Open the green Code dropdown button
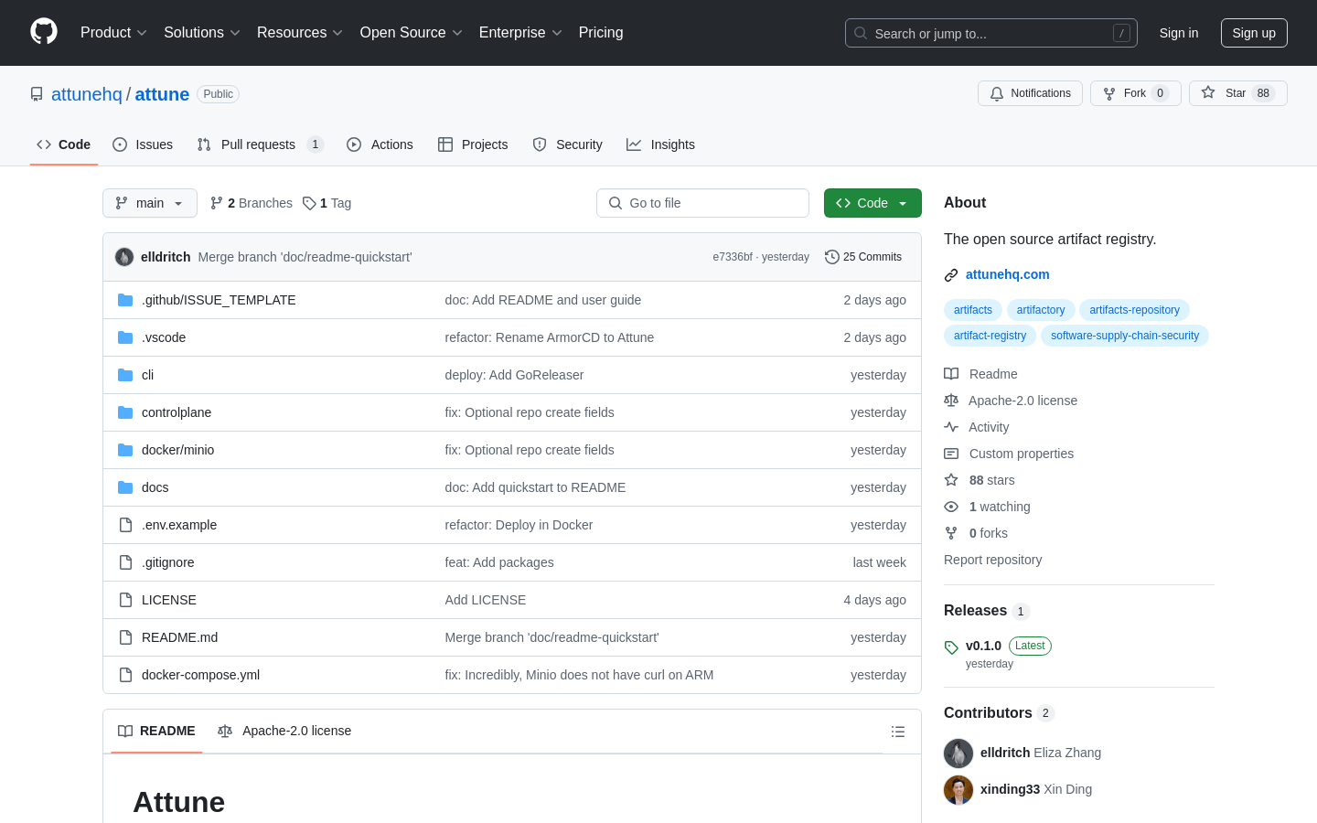The width and height of the screenshot is (1317, 823). pos(873,203)
